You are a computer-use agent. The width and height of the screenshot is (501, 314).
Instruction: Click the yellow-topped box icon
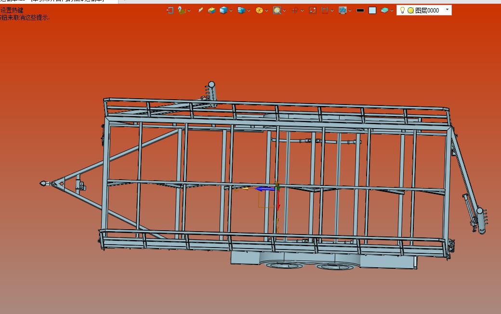click(x=211, y=11)
